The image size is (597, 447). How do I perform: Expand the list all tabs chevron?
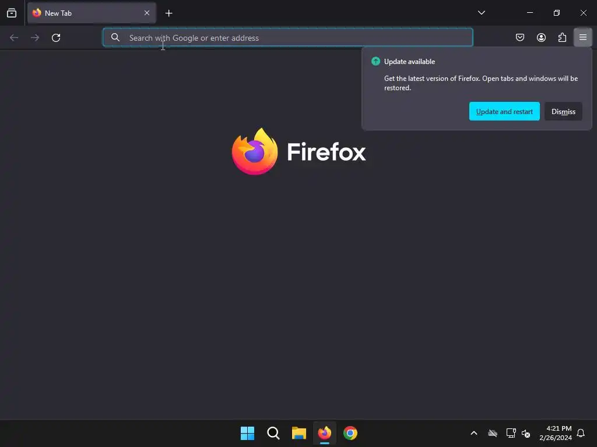click(x=481, y=13)
